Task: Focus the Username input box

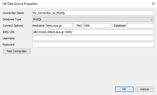Action: pyautogui.click(x=93, y=38)
